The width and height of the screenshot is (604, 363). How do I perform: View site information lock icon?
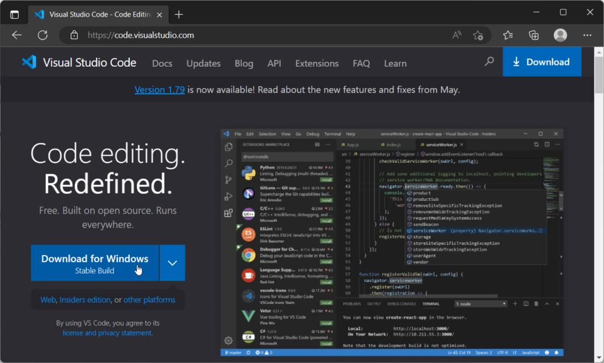pos(74,35)
